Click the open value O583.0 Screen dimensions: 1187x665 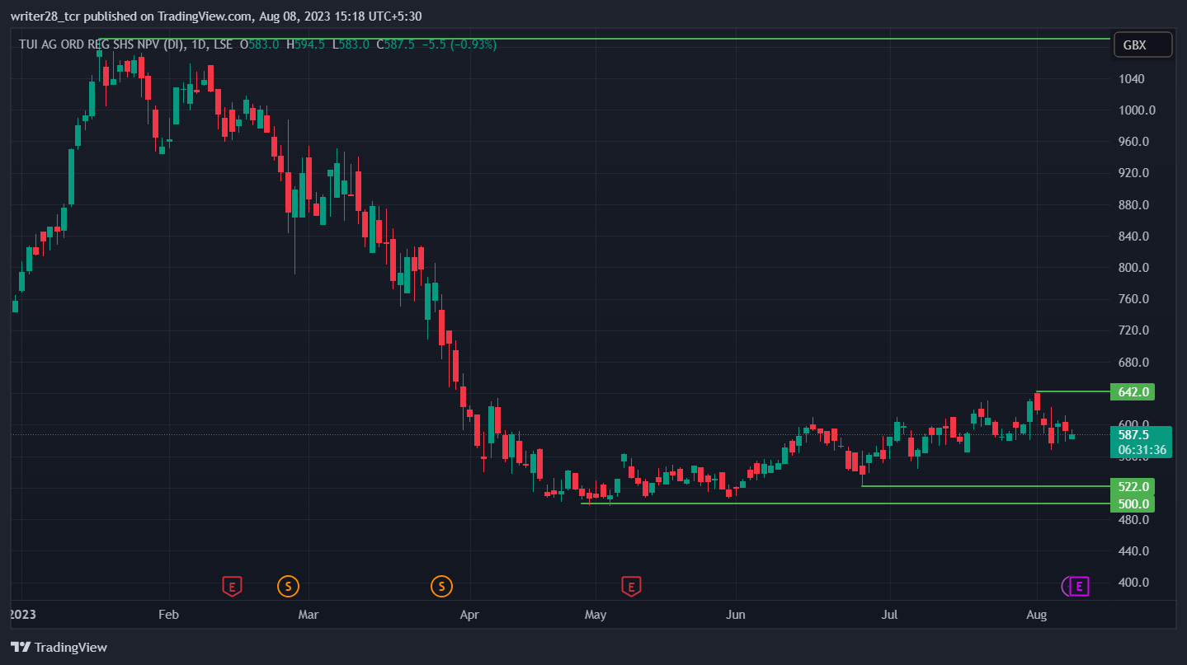click(x=260, y=44)
